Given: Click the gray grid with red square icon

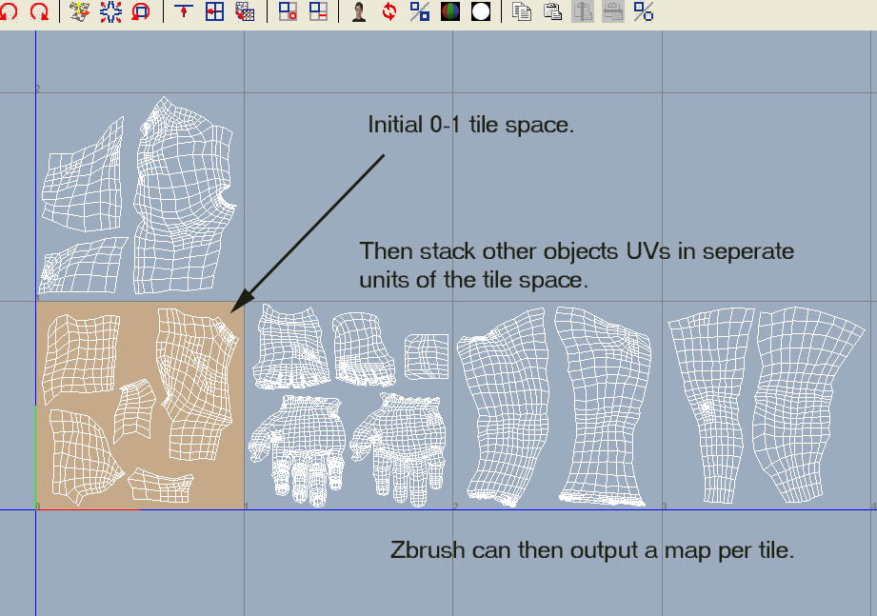Looking at the screenshot, I should point(288,11).
